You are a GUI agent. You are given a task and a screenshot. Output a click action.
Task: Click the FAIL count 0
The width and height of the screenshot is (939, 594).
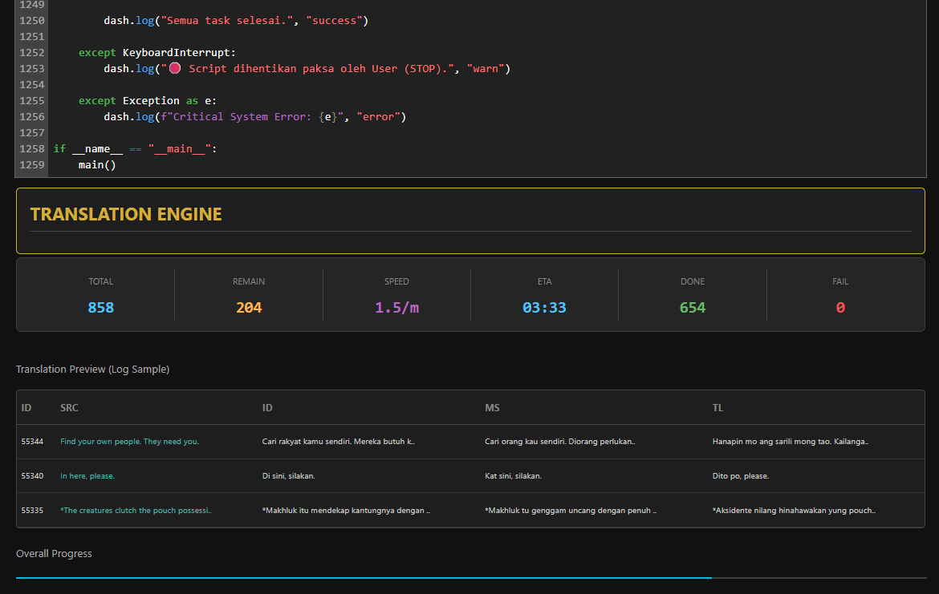840,308
